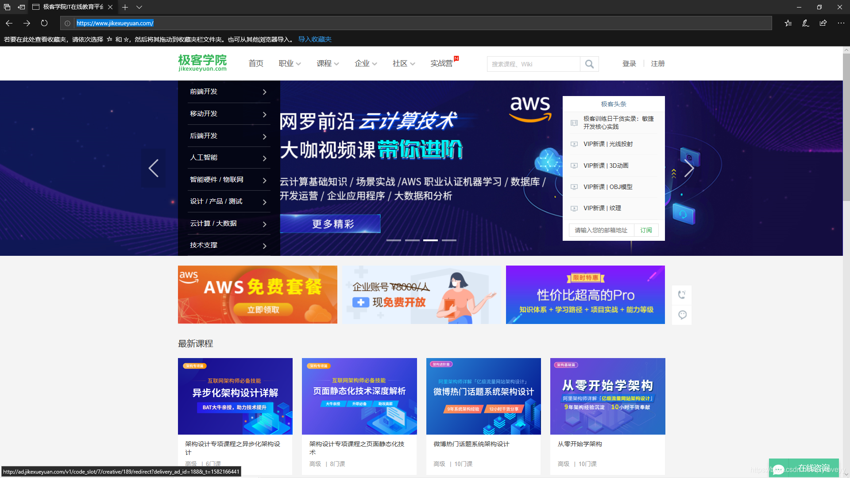The height and width of the screenshot is (478, 850).
Task: Click the video icon beside VIP新课 3D动画
Action: [x=574, y=166]
